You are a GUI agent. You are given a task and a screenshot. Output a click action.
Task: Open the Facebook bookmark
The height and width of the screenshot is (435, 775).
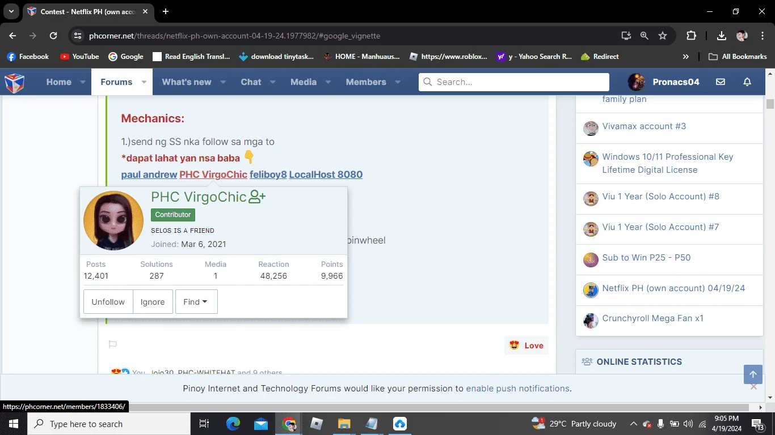pyautogui.click(x=28, y=57)
